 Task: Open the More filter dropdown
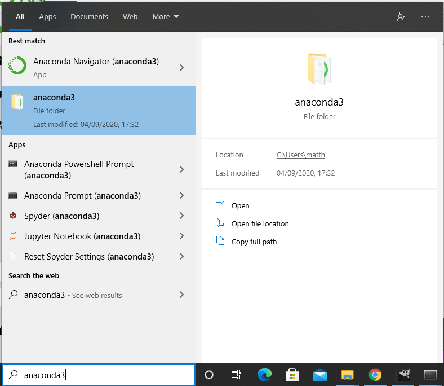(165, 17)
